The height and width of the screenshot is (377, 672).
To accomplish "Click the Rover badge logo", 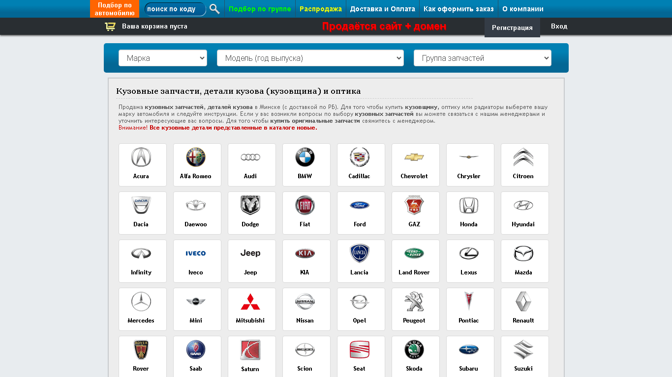I will click(x=141, y=350).
